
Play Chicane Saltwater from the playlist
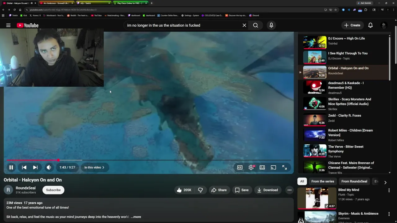click(x=343, y=167)
